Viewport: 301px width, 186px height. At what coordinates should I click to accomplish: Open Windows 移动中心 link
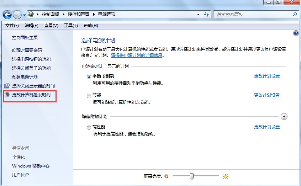[x=31, y=166]
